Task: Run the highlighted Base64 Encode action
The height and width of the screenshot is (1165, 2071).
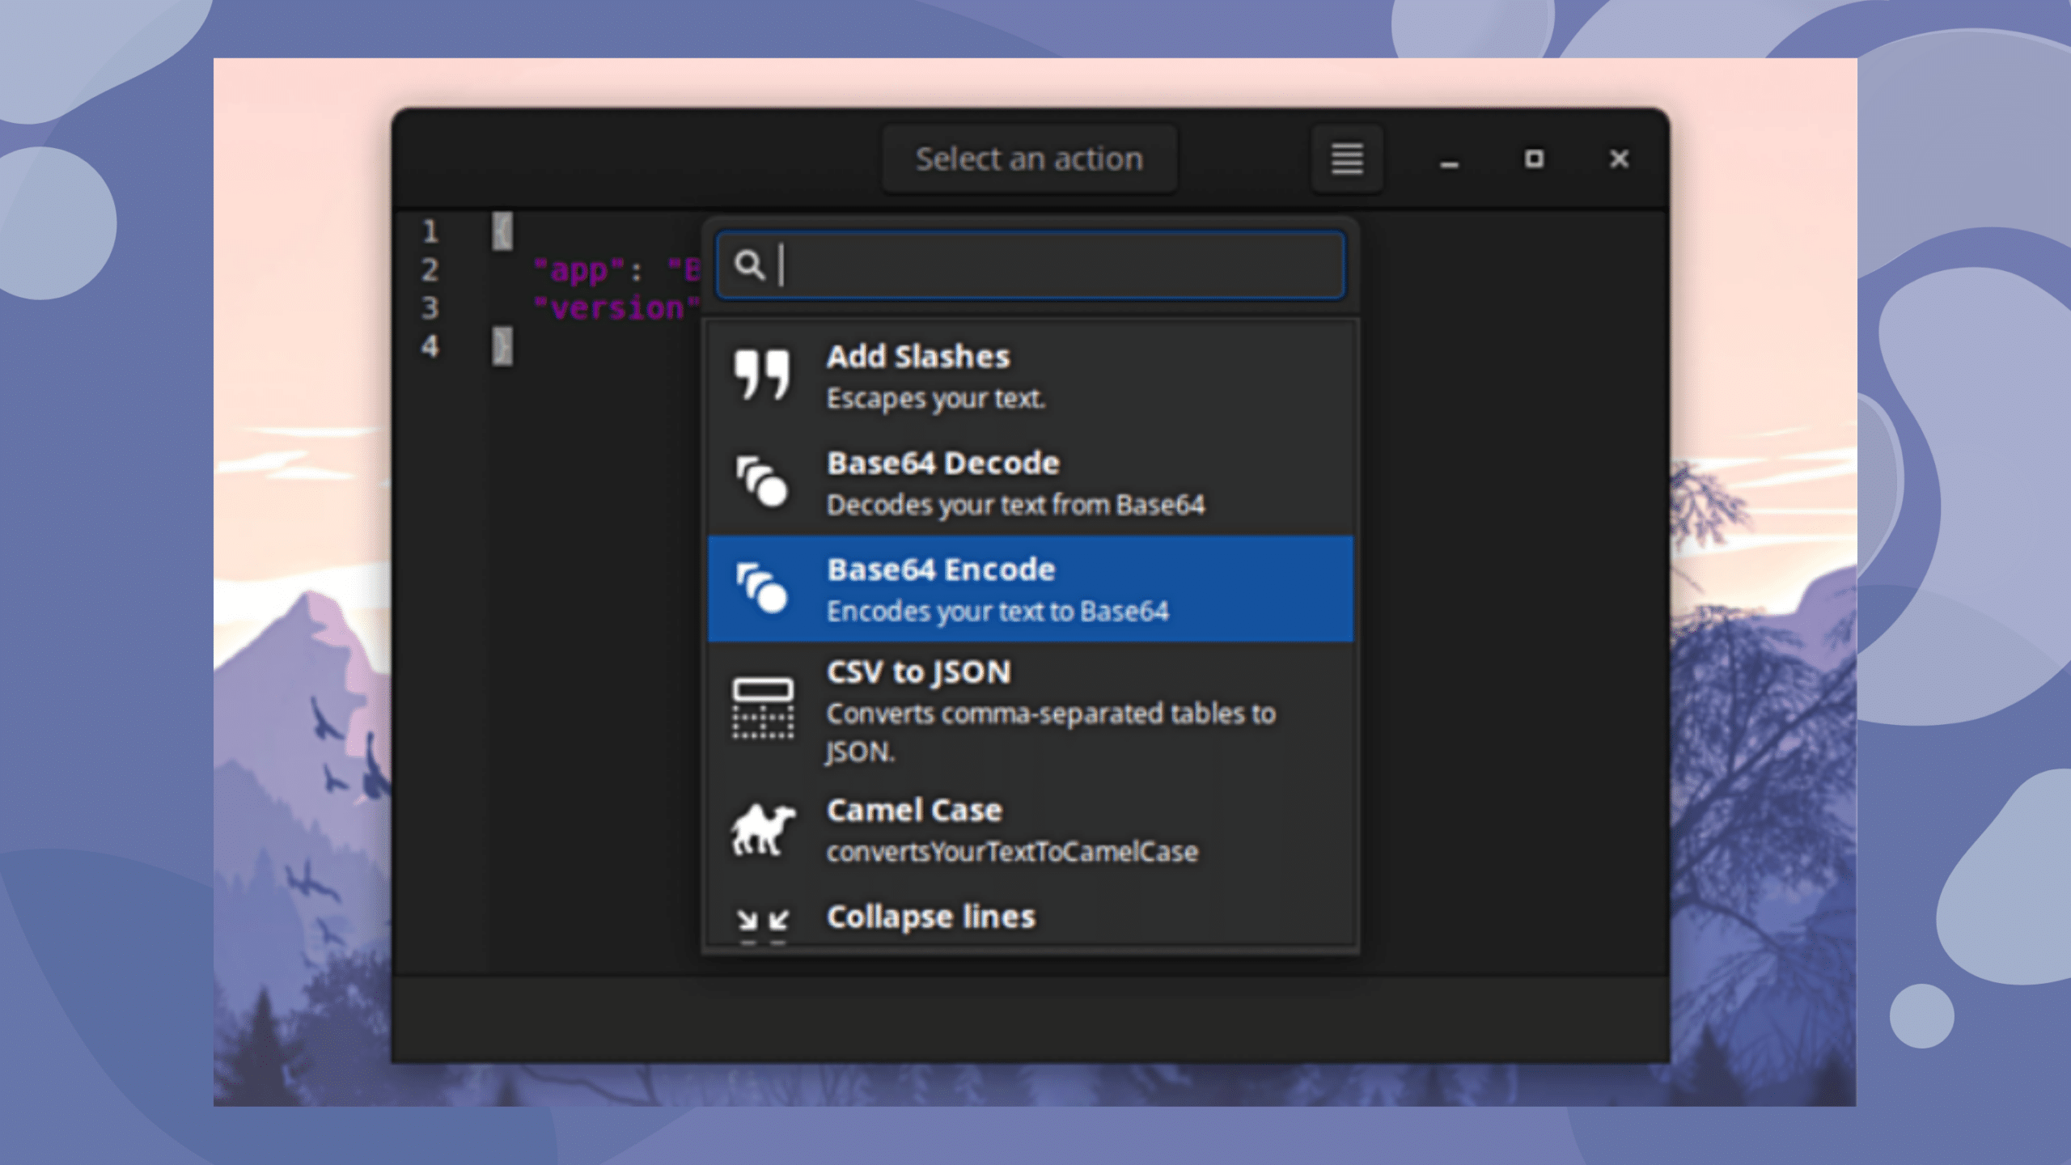Action: (x=1030, y=588)
